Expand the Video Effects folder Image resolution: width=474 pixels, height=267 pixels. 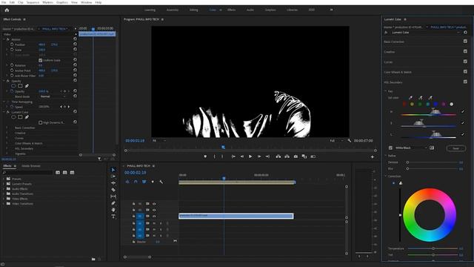click(x=4, y=199)
